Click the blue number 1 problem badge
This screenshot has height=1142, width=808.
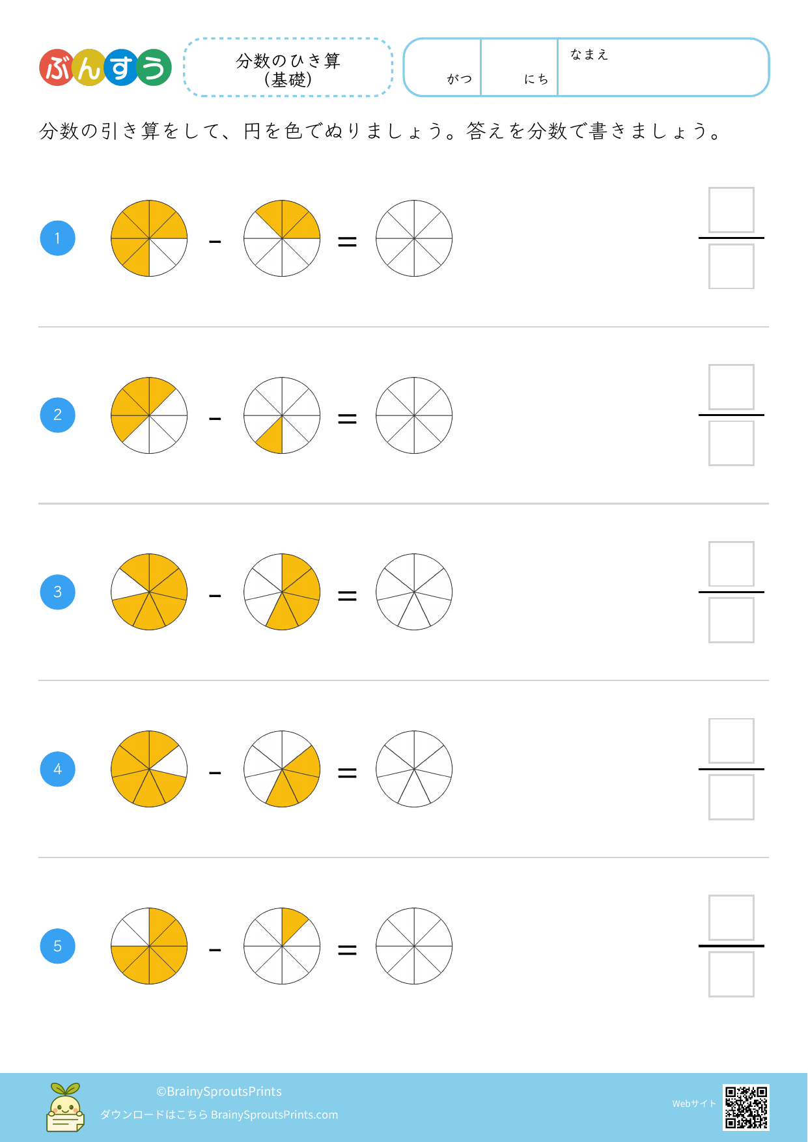click(58, 238)
